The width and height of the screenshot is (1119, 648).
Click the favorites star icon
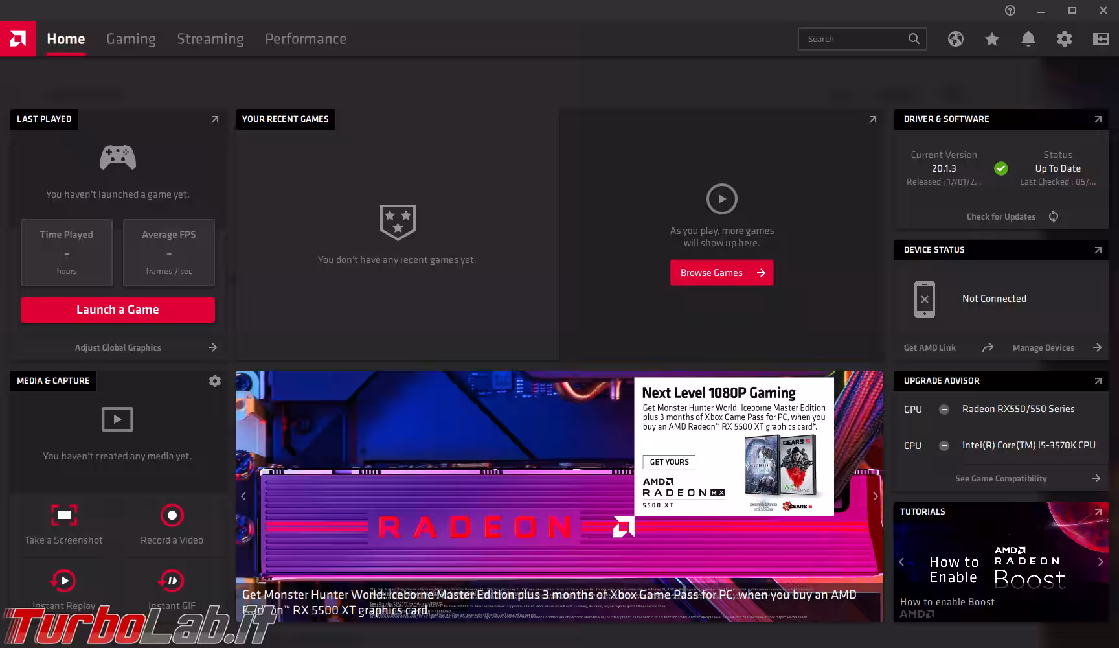991,39
